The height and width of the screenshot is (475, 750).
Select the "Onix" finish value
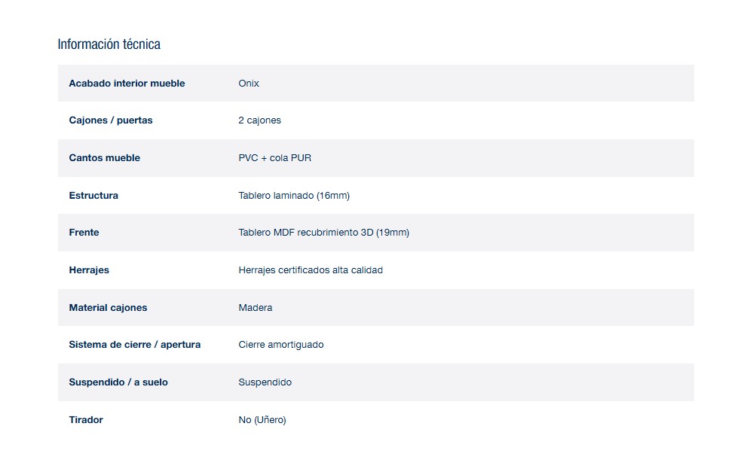click(249, 84)
